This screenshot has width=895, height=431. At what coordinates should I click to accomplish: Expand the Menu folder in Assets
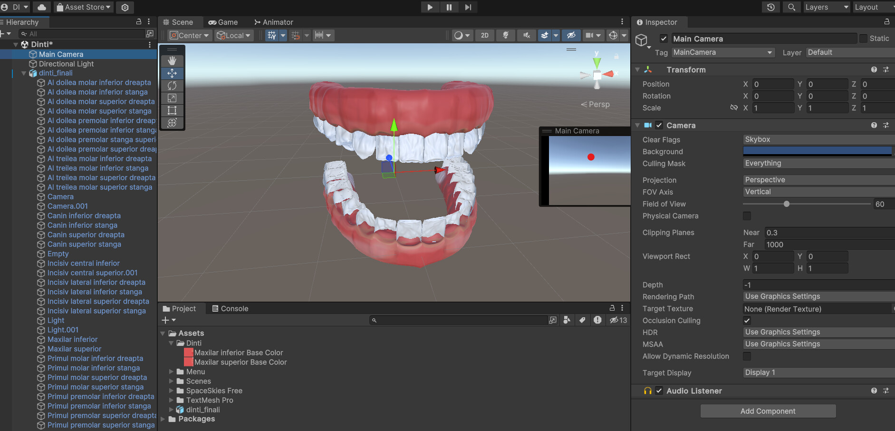(x=172, y=372)
